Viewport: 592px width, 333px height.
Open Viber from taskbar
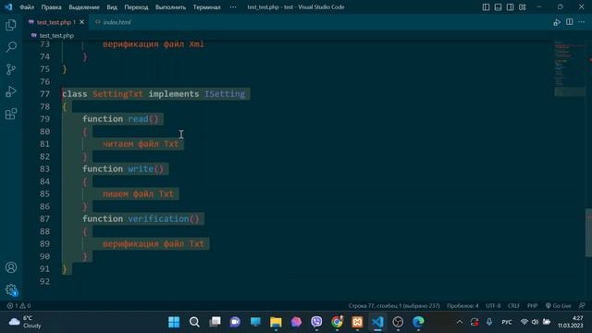pyautogui.click(x=316, y=322)
